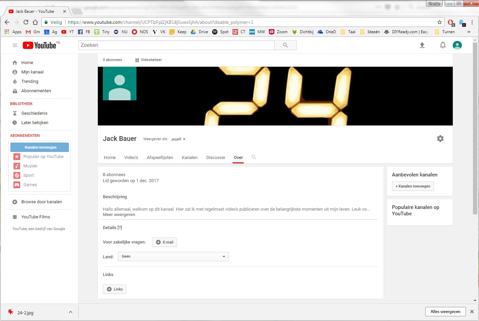Close the downloads bar
479x321 pixels.
[472, 312]
